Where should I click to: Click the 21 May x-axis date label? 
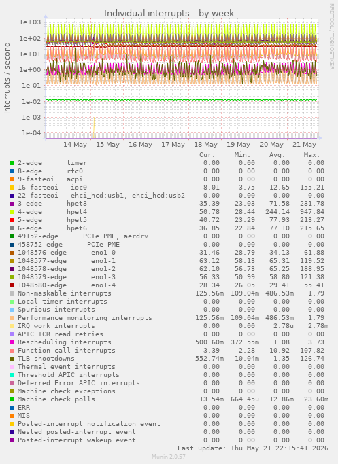[x=304, y=145]
